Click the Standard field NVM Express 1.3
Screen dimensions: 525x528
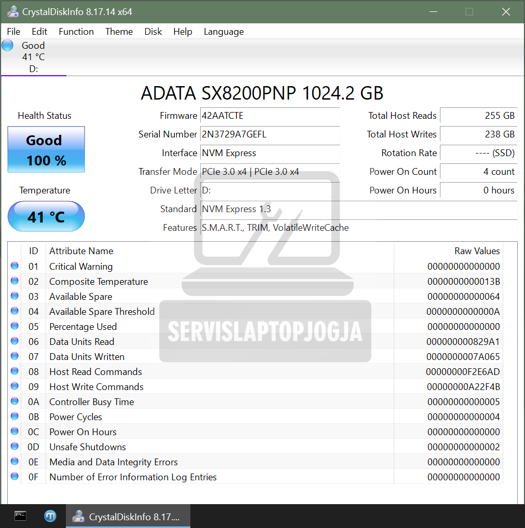359,209
